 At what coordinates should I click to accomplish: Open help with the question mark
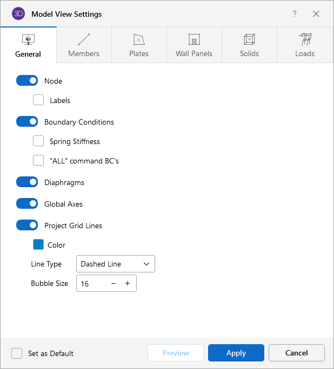click(295, 14)
